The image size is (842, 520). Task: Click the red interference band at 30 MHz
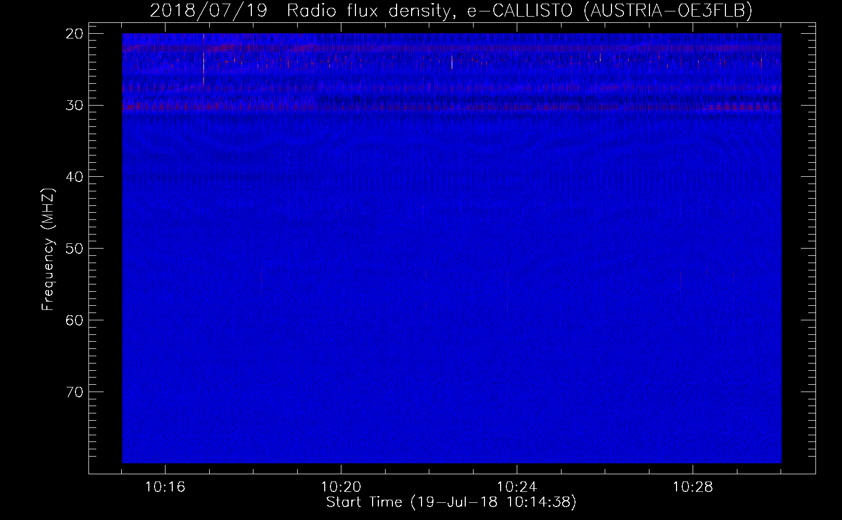[452, 107]
